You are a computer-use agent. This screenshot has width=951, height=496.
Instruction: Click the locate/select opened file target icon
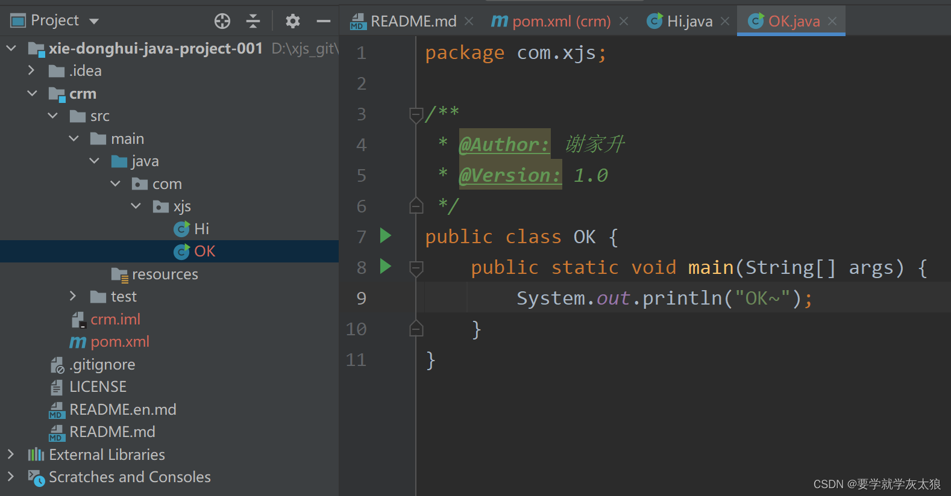[x=222, y=21]
